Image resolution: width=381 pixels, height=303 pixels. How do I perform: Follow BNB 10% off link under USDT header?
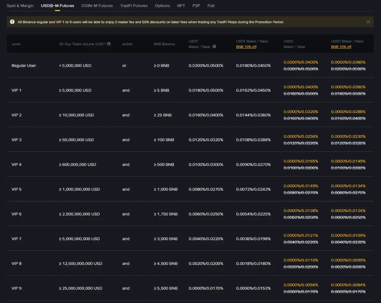(246, 46)
